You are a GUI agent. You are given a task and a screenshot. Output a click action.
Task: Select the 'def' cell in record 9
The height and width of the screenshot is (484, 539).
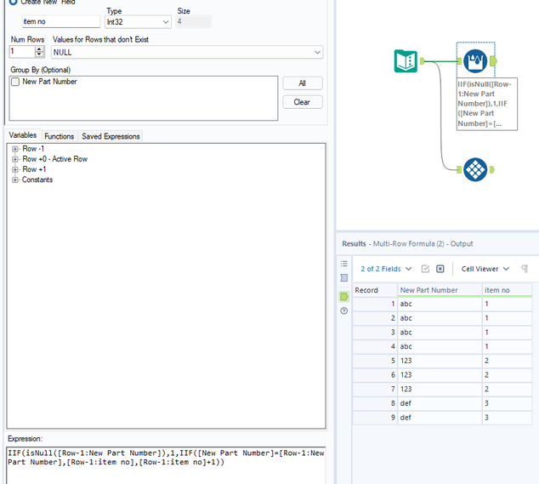coord(440,418)
